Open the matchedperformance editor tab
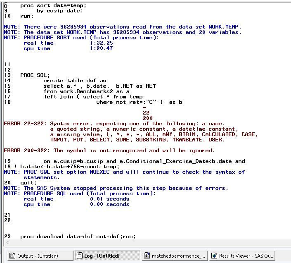Viewport: 291px width, 263px height. pos(175,256)
